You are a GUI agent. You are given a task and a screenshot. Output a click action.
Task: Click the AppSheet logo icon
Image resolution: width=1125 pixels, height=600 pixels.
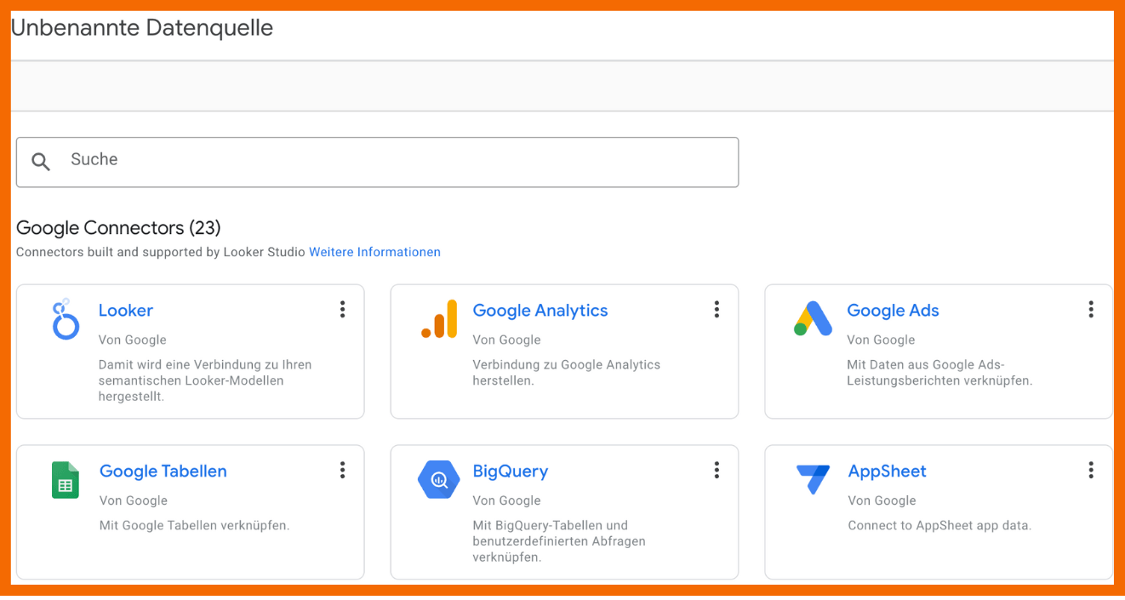tap(813, 479)
